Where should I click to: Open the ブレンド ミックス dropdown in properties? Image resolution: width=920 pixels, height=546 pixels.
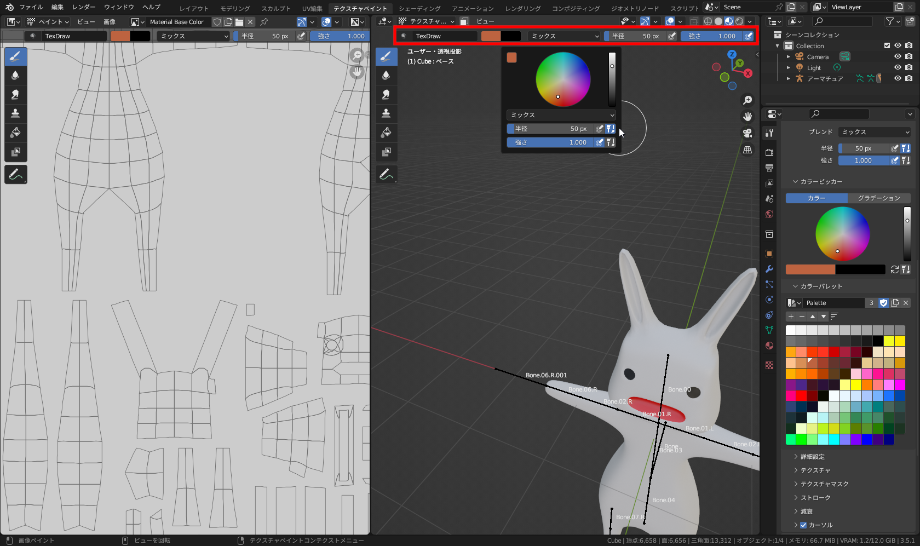pyautogui.click(x=875, y=132)
